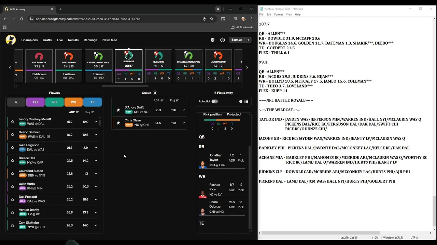Remove D'Andre Swift star from queue

coord(118,110)
